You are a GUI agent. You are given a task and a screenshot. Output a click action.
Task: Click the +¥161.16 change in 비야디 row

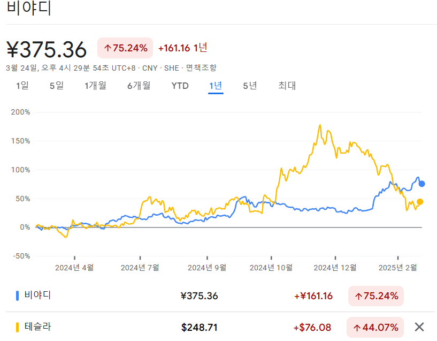tap(313, 296)
